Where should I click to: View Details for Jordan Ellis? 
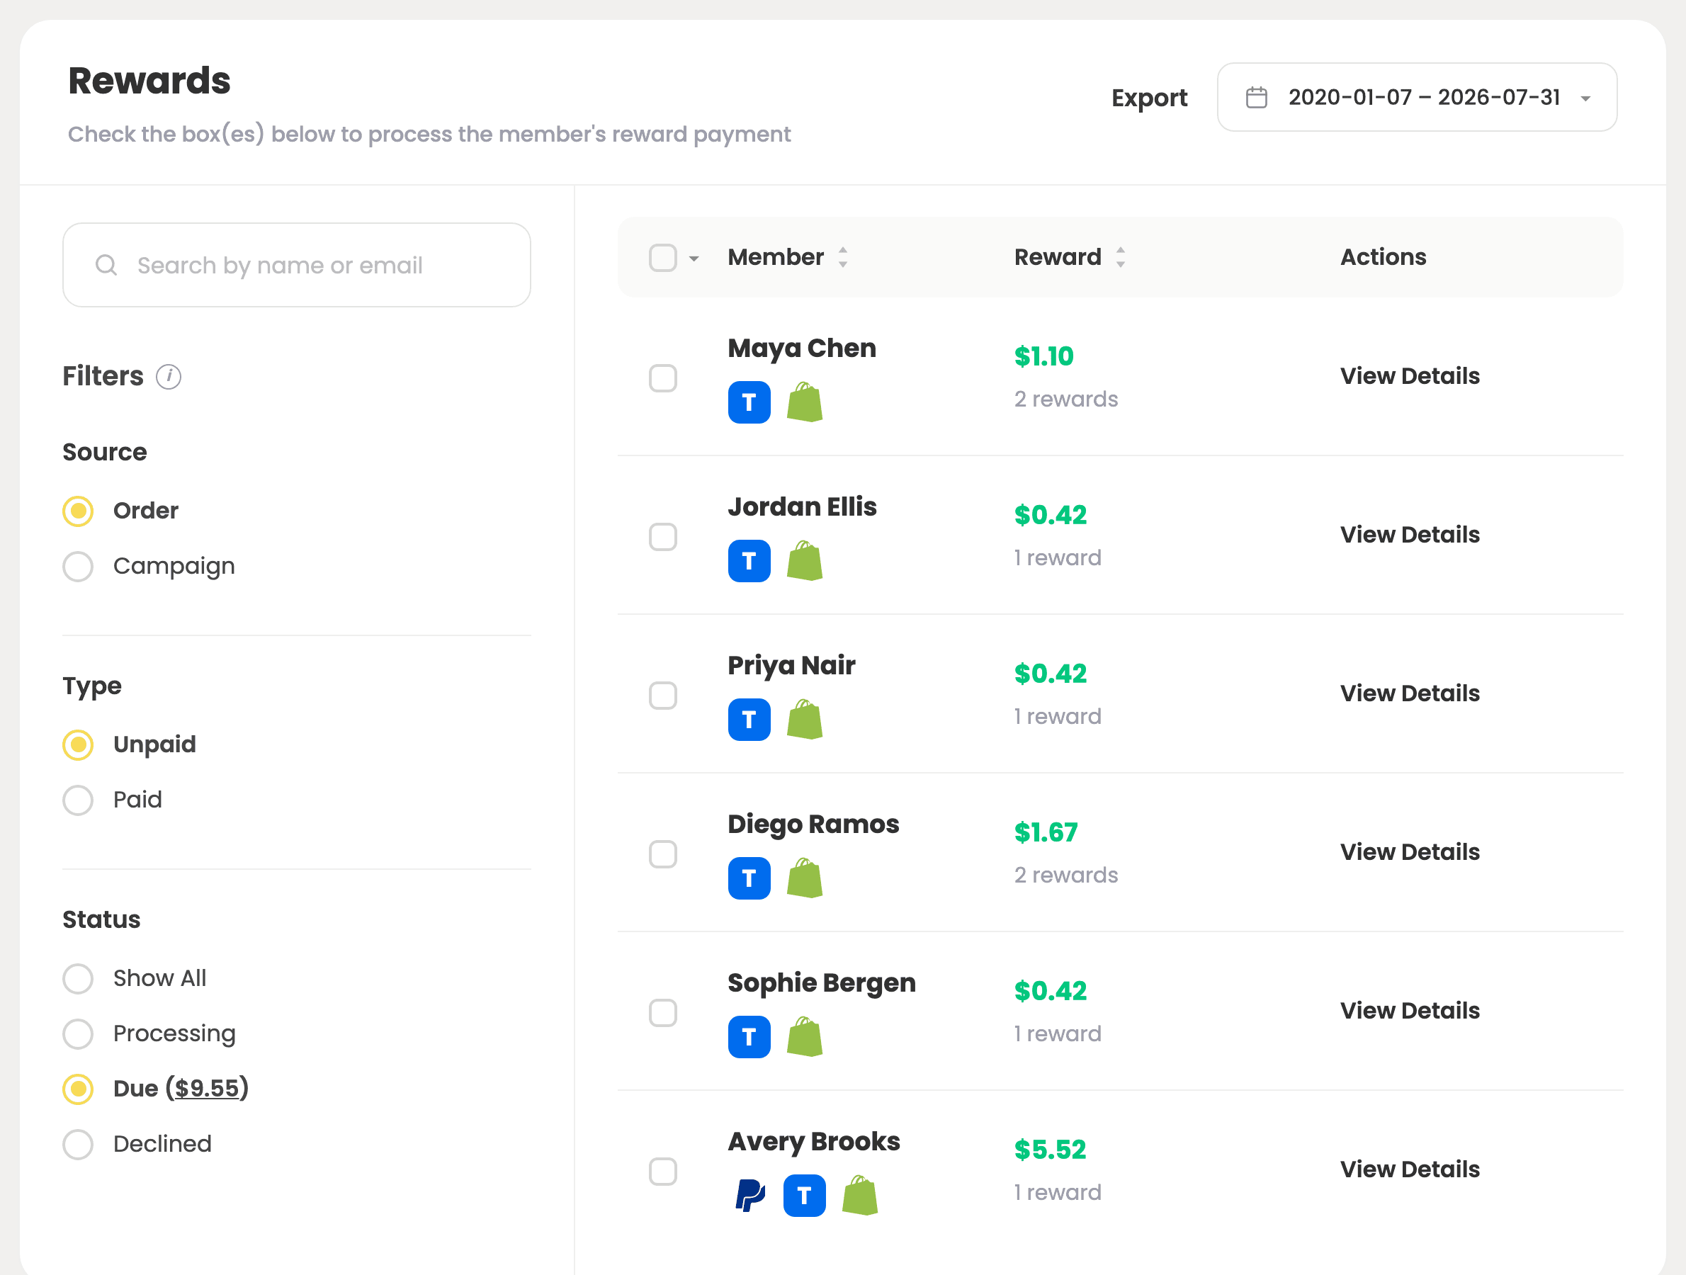[x=1409, y=534]
